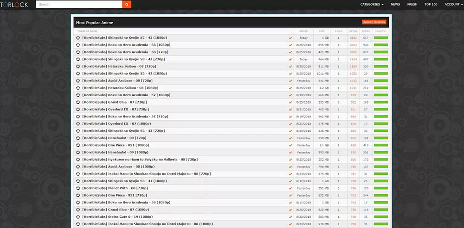Open Boku no Hero Academia - 57 (1080p) torrent
Viewport: 464px width, 228px height.
coord(126,95)
